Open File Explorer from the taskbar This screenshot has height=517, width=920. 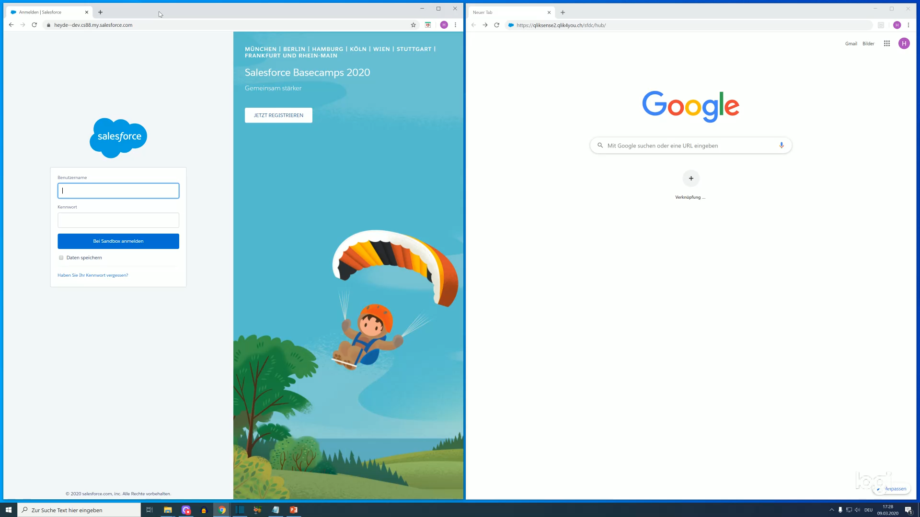(168, 510)
